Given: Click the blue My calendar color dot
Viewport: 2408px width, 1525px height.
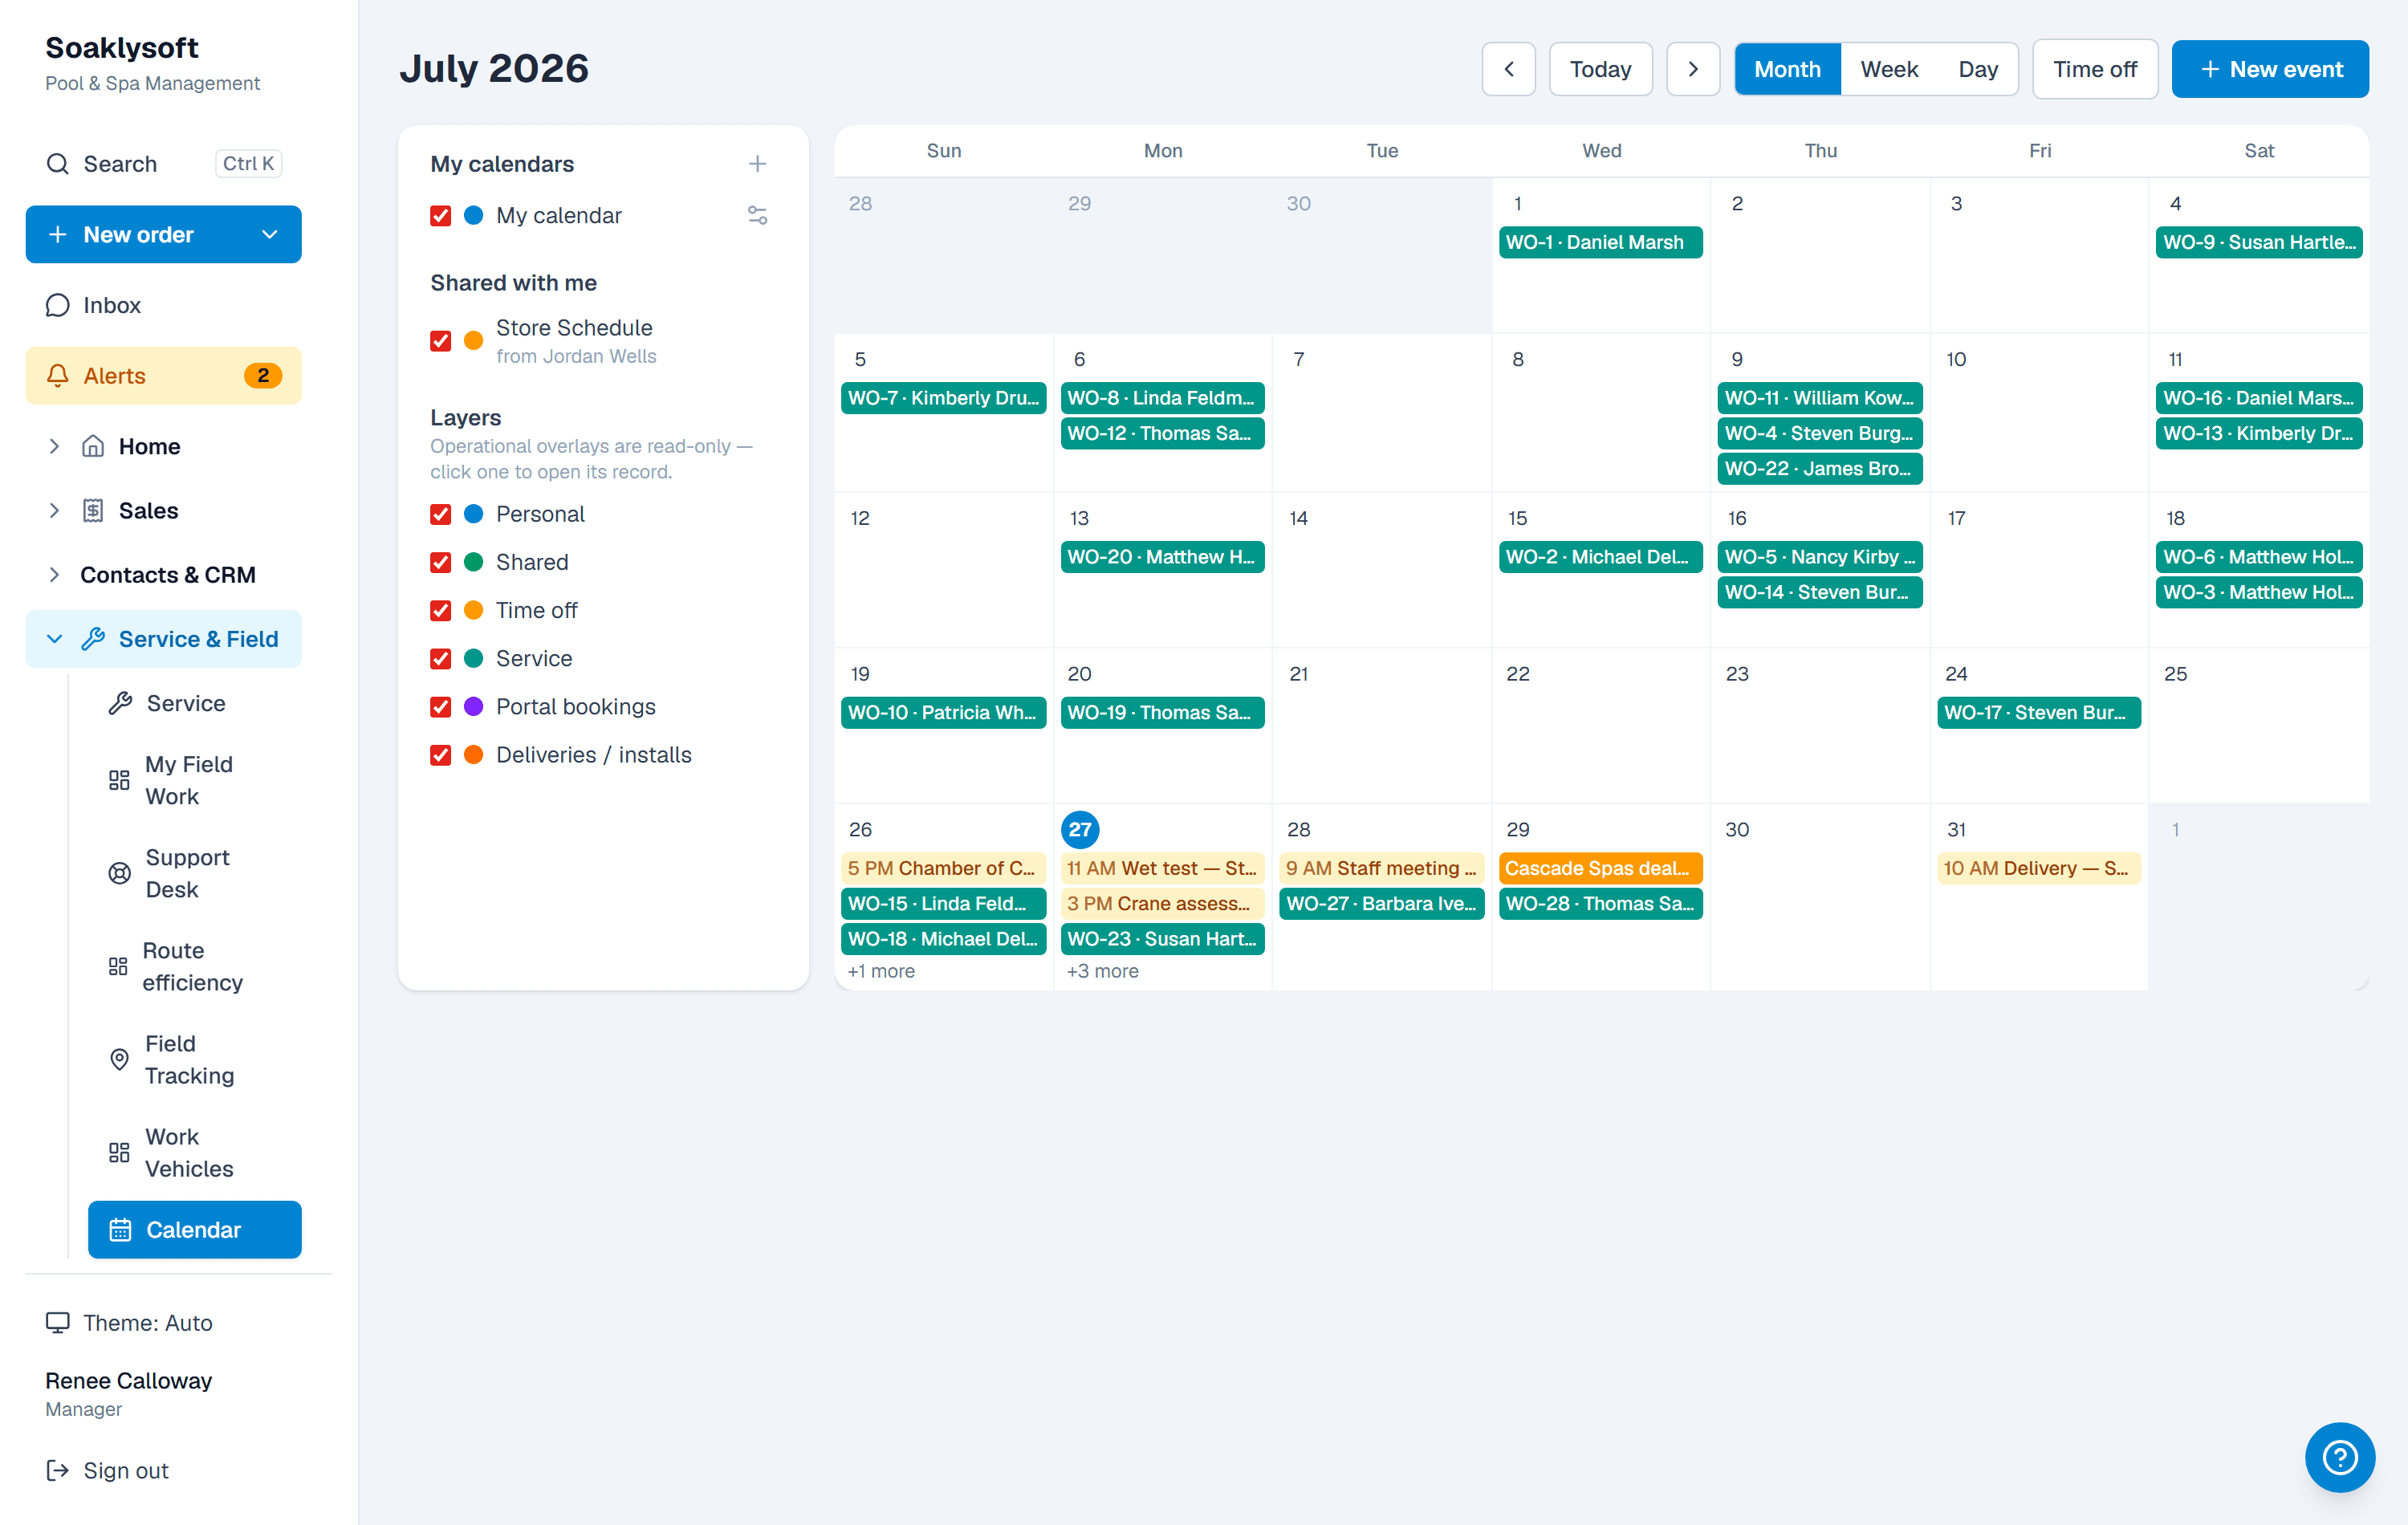Looking at the screenshot, I should [474, 216].
